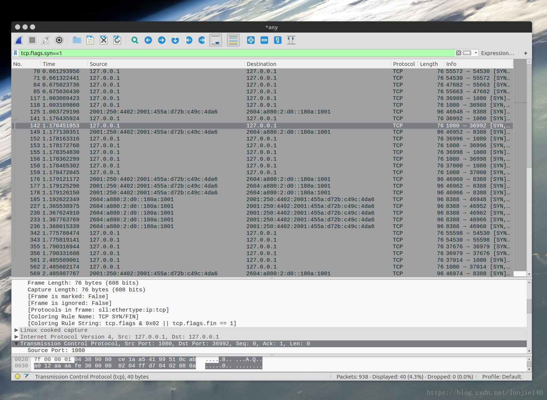Toggle auto-scroll during live capture
Image resolution: width=547 pixels, height=400 pixels.
pos(216,40)
